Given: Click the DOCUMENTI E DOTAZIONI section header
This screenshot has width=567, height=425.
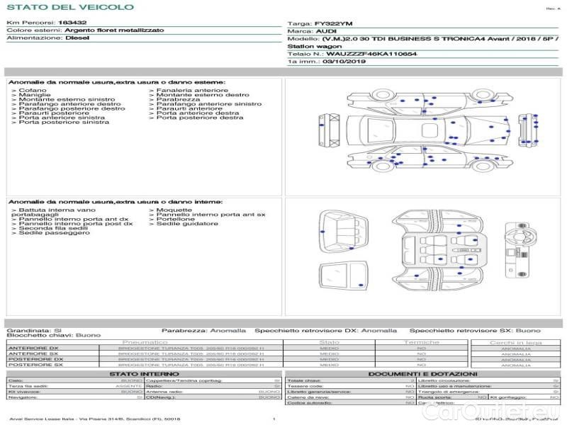Looking at the screenshot, I should tap(422, 373).
